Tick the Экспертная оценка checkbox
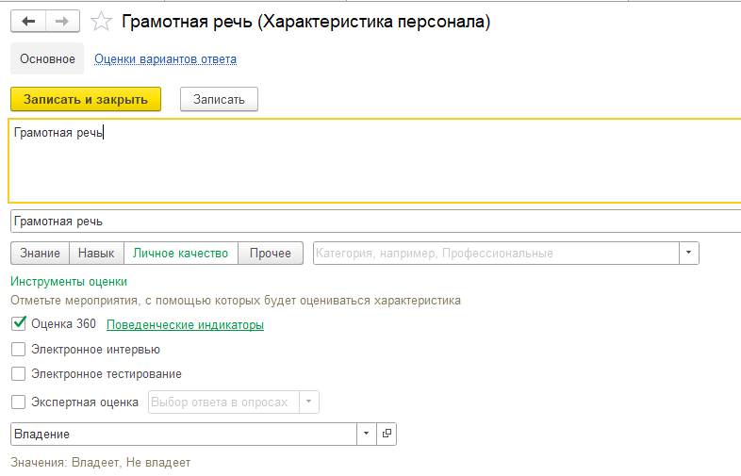Viewport: 741px width, 476px height. tap(19, 402)
